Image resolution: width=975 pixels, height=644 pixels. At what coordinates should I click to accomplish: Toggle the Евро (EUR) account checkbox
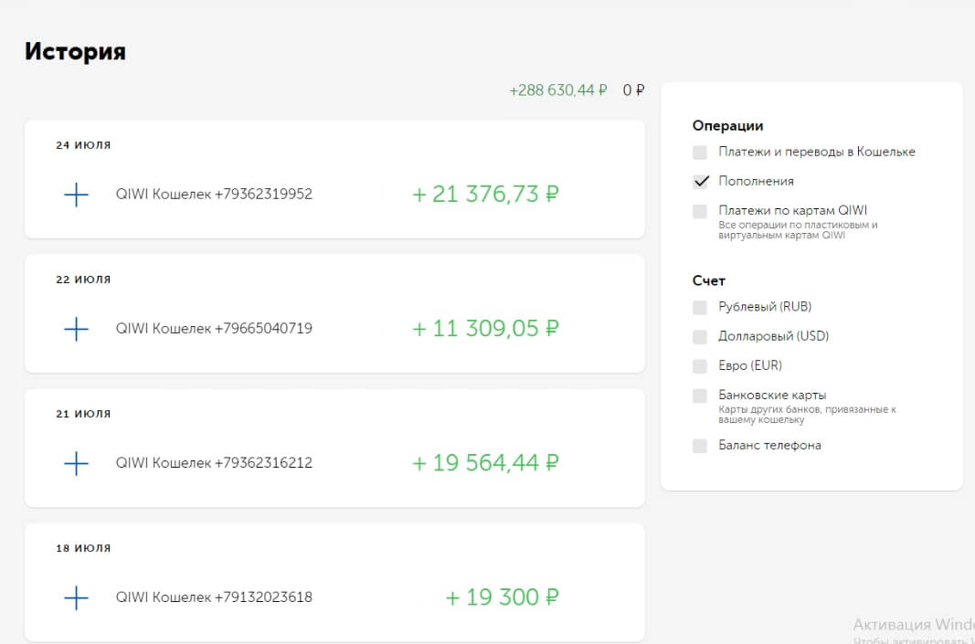pos(700,366)
